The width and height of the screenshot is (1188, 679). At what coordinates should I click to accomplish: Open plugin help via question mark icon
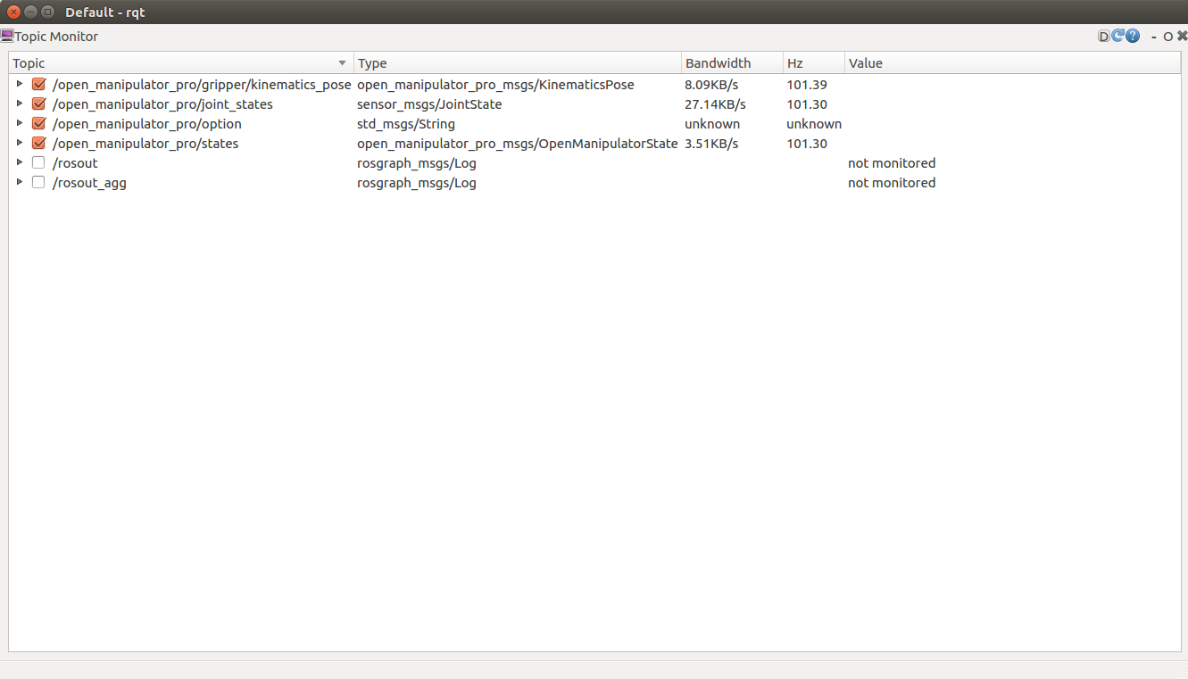(x=1133, y=37)
